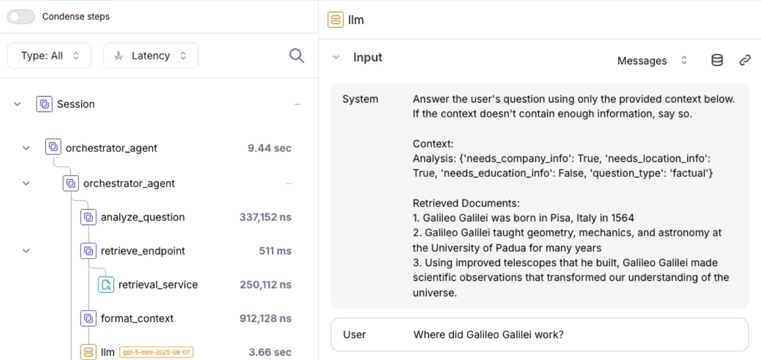The image size is (761, 360).
Task: Collapse the retrieve_endpoint chevron
Action: click(26, 251)
